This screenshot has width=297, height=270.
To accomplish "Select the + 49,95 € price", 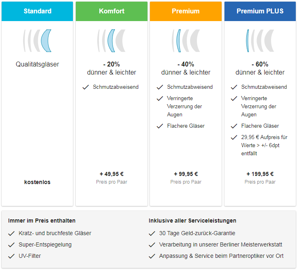I will [x=111, y=174].
